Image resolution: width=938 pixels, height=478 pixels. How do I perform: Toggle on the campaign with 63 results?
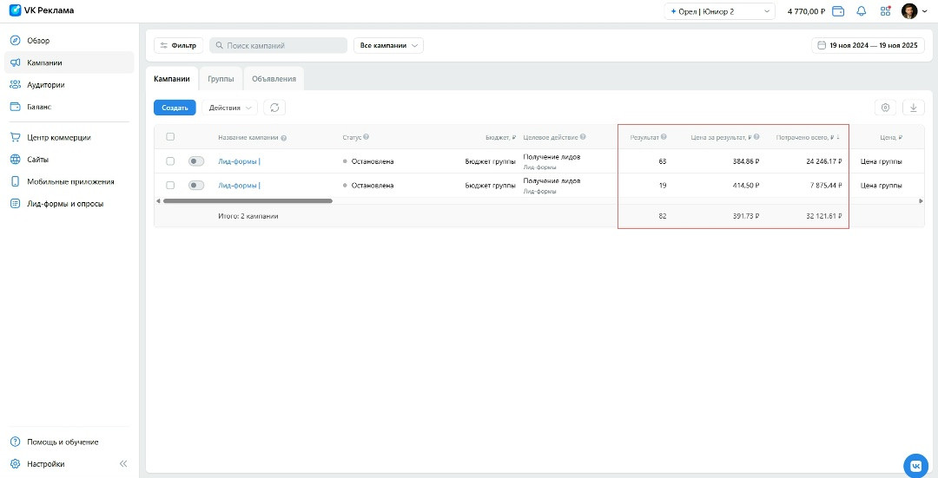pyautogui.click(x=196, y=161)
